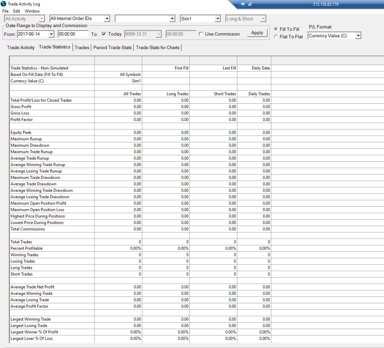Click the To time field 00:00:00
Image resolution: width=384 pixels, height=348 pixels.
[181, 34]
